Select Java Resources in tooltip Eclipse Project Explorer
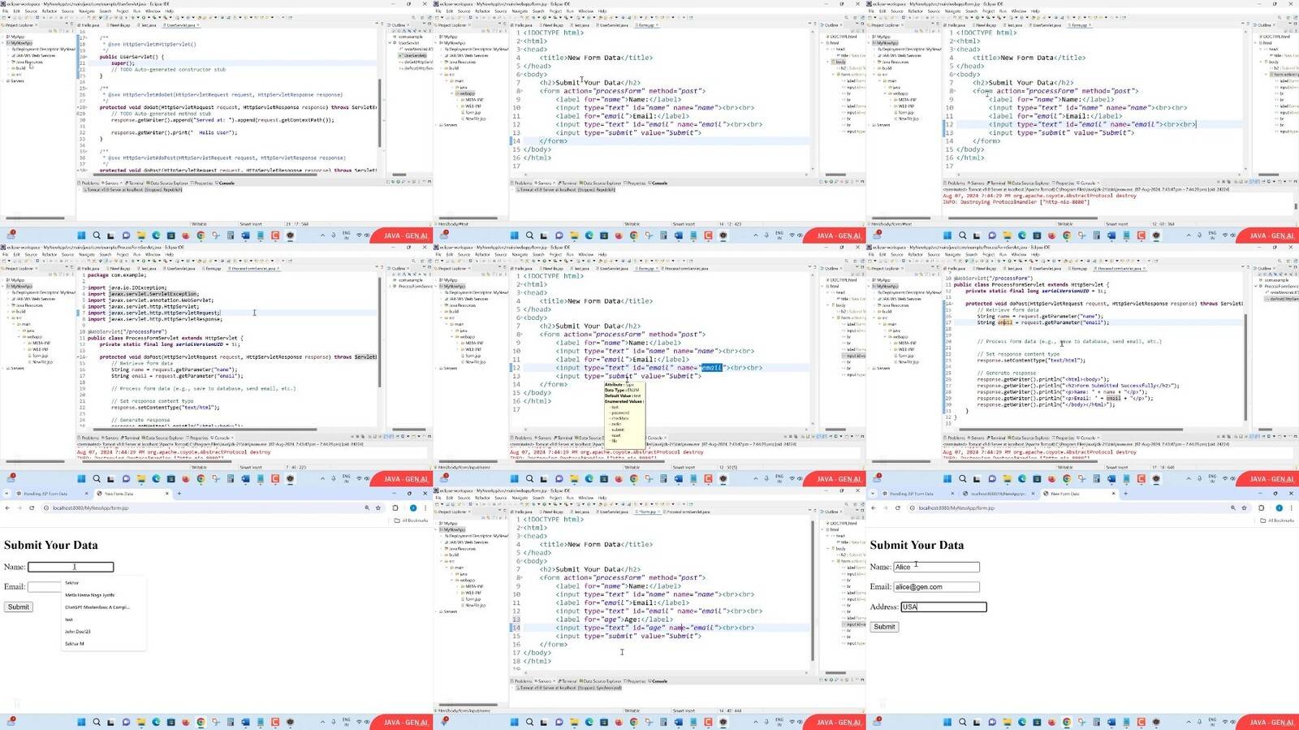1299x730 pixels. pyautogui.click(x=462, y=305)
